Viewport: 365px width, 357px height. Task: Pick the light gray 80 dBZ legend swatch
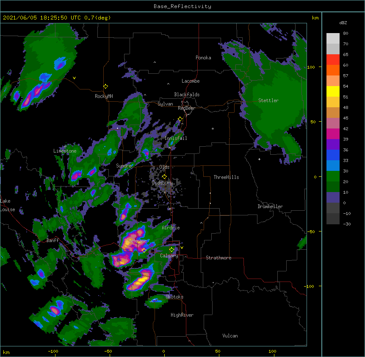333,39
